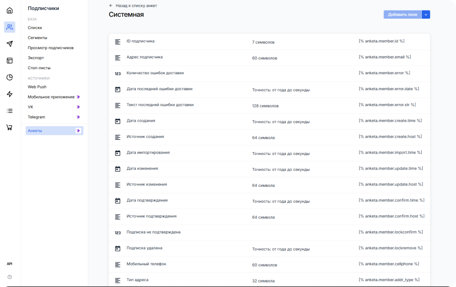
Task: Expand the dropdown arrow beside Добавить поле
Action: pos(426,15)
